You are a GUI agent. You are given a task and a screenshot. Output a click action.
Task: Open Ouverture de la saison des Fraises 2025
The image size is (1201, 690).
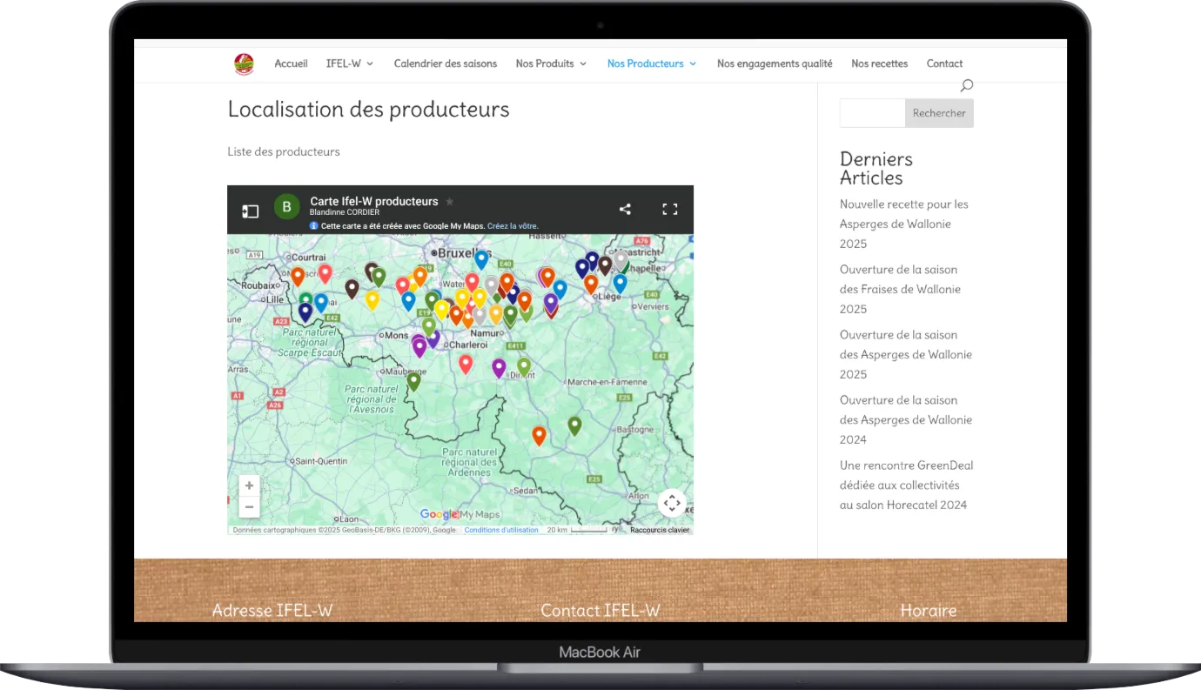pyautogui.click(x=900, y=289)
